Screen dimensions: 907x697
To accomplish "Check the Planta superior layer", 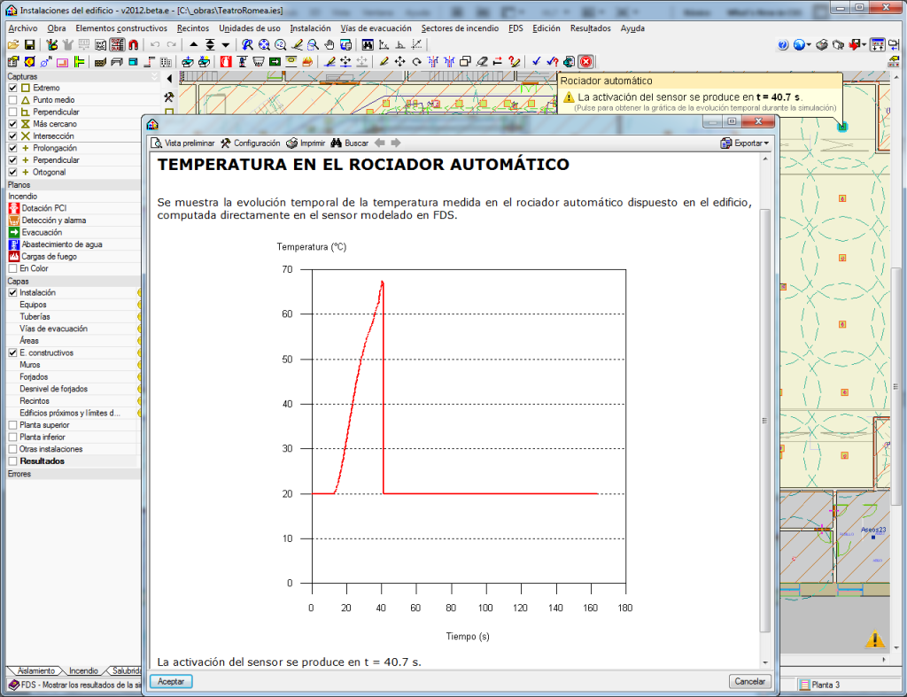I will tap(12, 425).
